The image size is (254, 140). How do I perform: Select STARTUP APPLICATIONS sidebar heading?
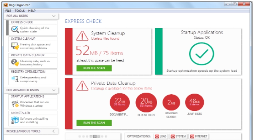tap(28, 96)
